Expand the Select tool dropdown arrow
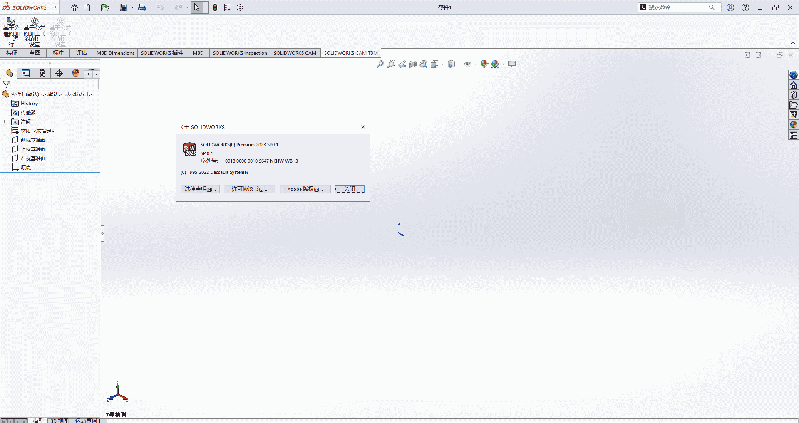 (x=206, y=7)
